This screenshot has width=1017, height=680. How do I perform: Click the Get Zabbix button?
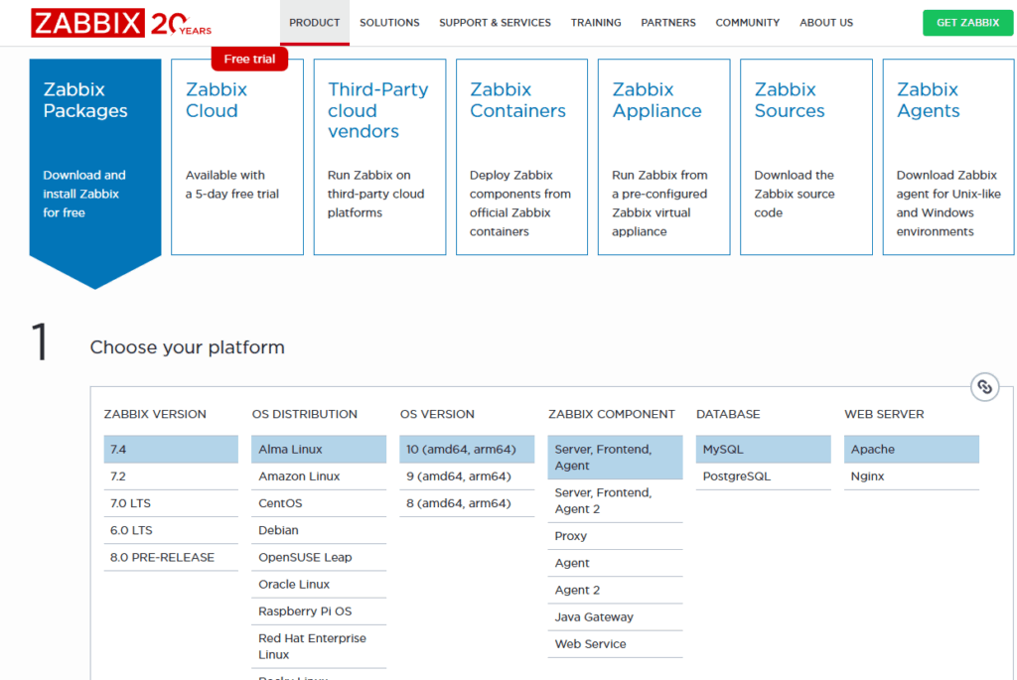click(967, 23)
